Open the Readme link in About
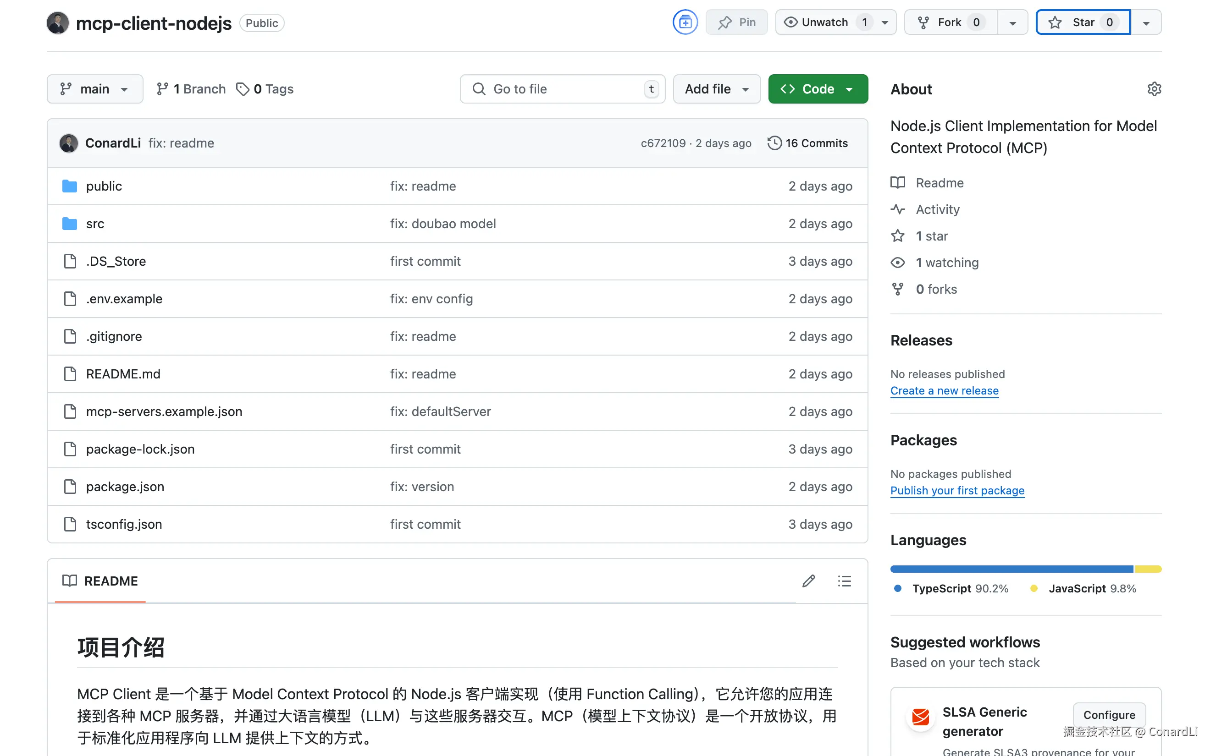The width and height of the screenshot is (1216, 756). click(939, 183)
